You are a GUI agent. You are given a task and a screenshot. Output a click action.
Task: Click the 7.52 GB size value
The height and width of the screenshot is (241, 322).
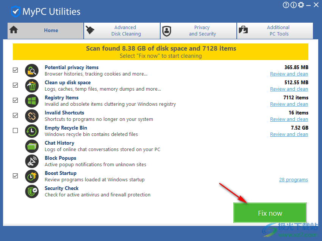(300, 128)
